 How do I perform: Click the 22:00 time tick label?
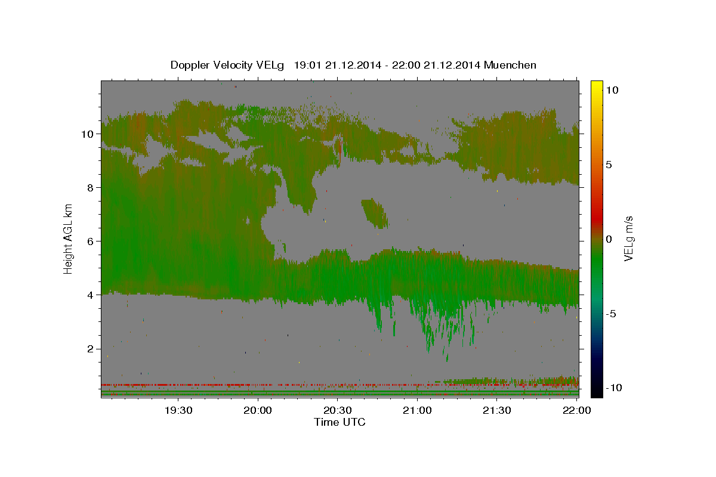(x=576, y=410)
